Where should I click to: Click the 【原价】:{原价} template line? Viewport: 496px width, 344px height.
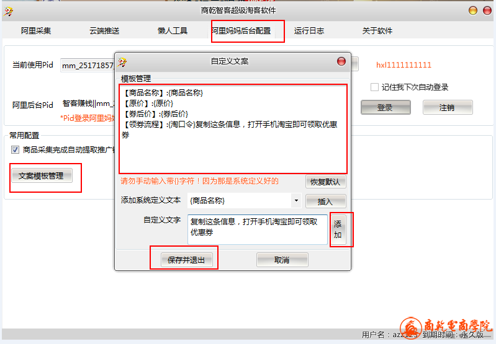(147, 104)
